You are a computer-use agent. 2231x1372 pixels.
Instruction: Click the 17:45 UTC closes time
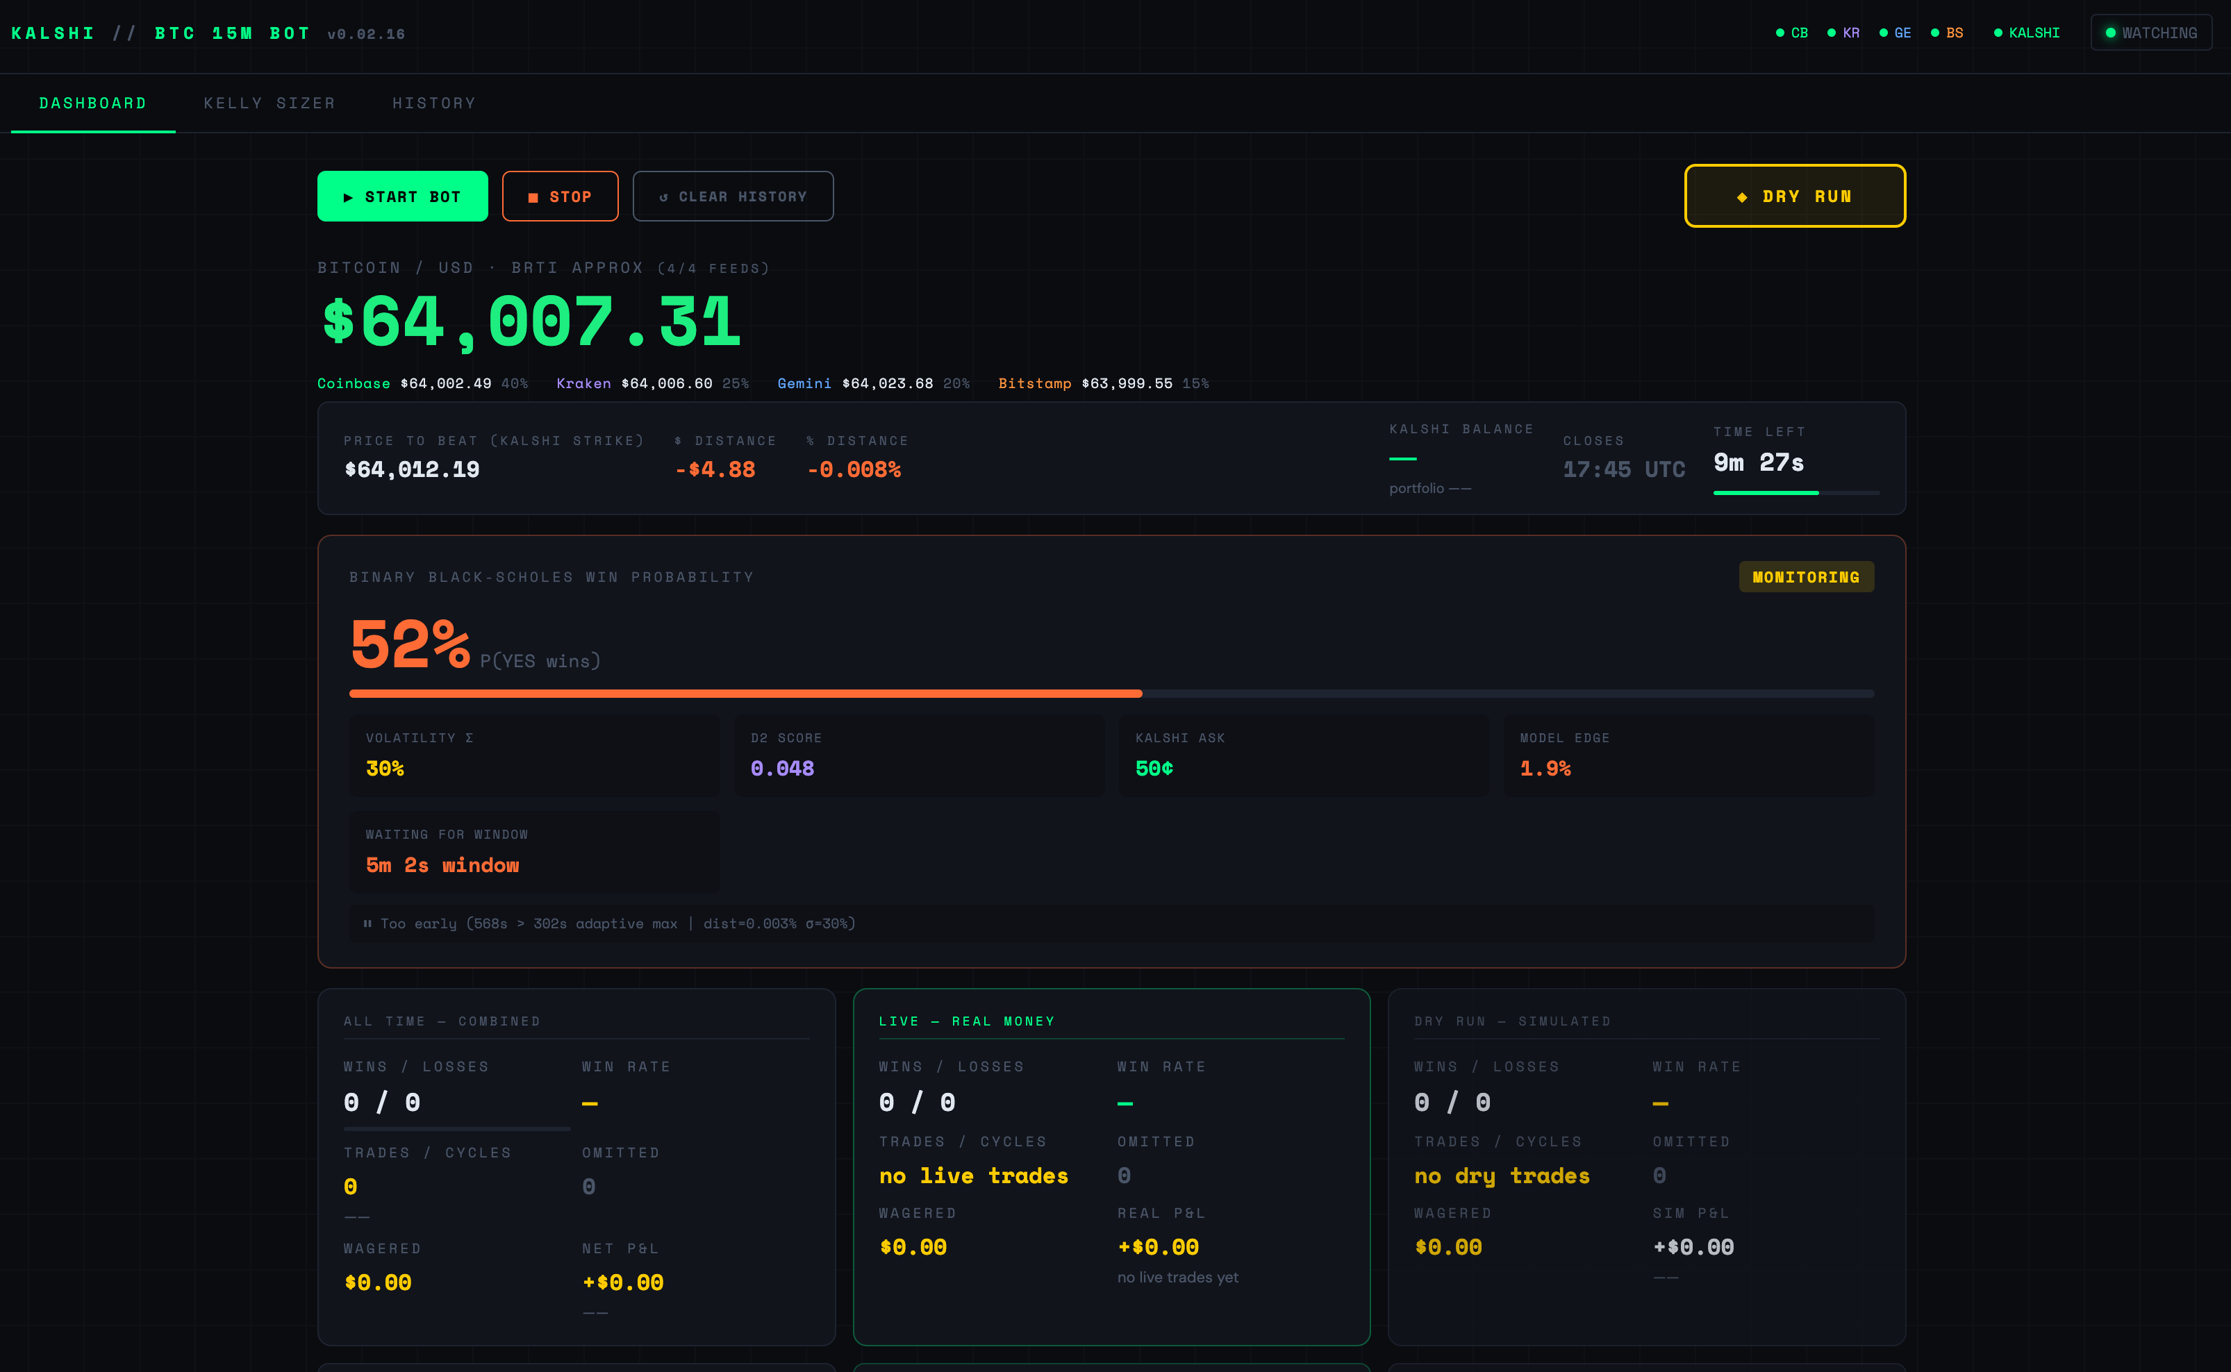[1624, 470]
